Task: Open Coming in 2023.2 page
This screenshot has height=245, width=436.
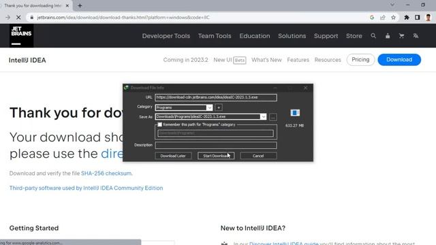Action: tap(185, 60)
